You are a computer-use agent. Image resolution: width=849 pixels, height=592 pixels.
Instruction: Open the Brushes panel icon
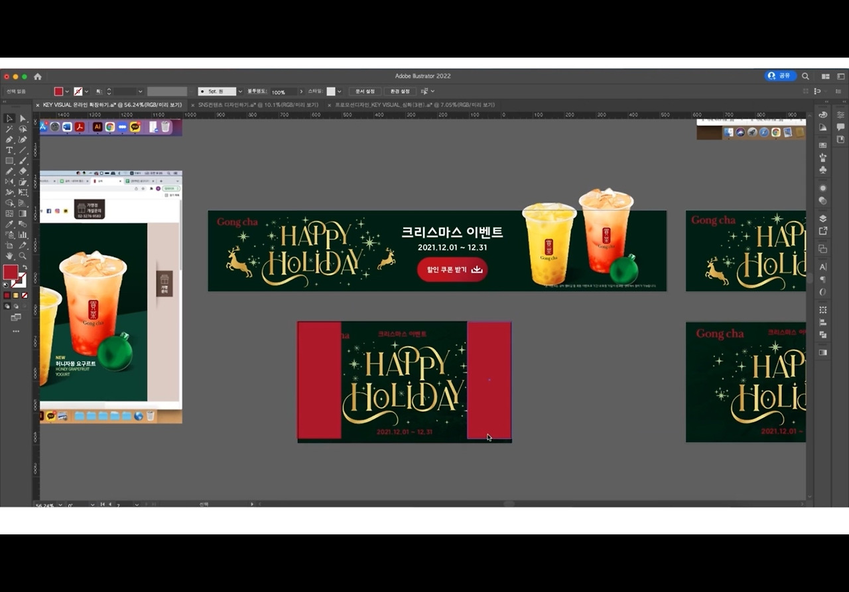[823, 157]
